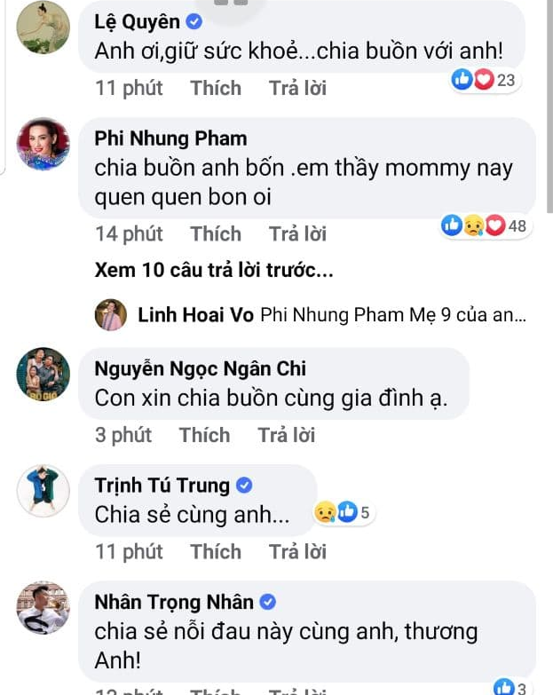Click Nhân Trọng Nhân's avatar
The width and height of the screenshot is (553, 695).
(43, 608)
